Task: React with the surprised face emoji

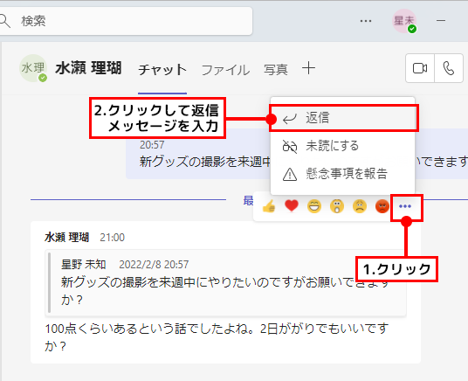Action: click(x=337, y=206)
